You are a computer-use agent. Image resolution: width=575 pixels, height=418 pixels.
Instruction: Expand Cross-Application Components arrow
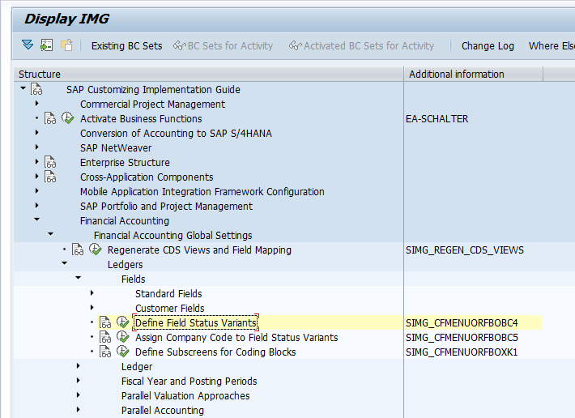click(36, 177)
